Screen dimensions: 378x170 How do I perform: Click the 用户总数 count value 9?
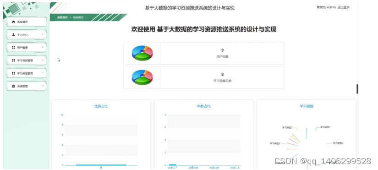click(223, 50)
